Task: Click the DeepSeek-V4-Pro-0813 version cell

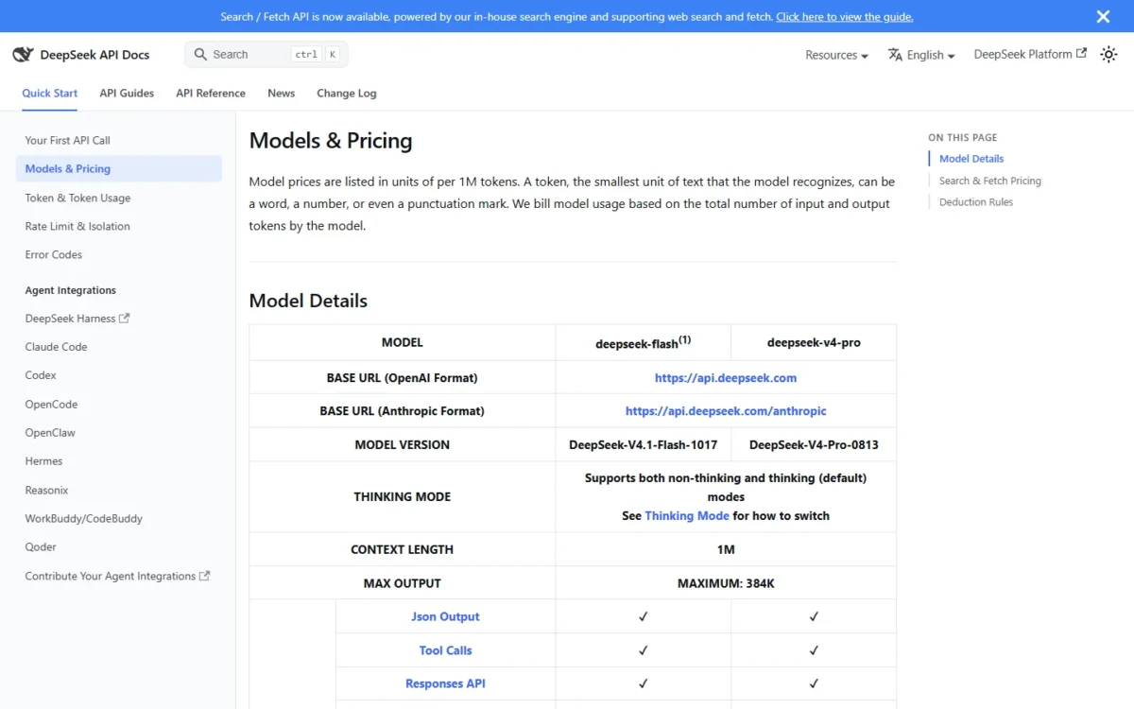Action: pos(814,444)
